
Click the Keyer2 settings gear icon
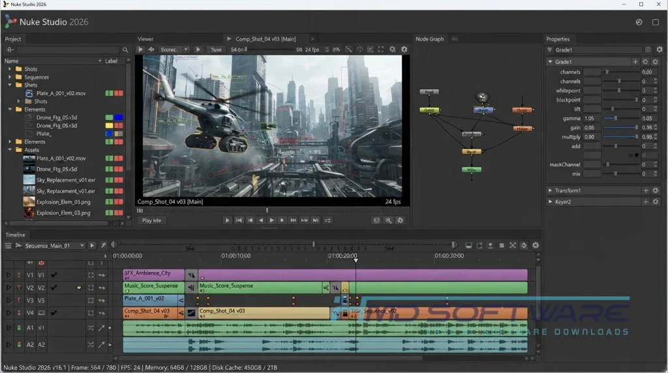coord(656,201)
